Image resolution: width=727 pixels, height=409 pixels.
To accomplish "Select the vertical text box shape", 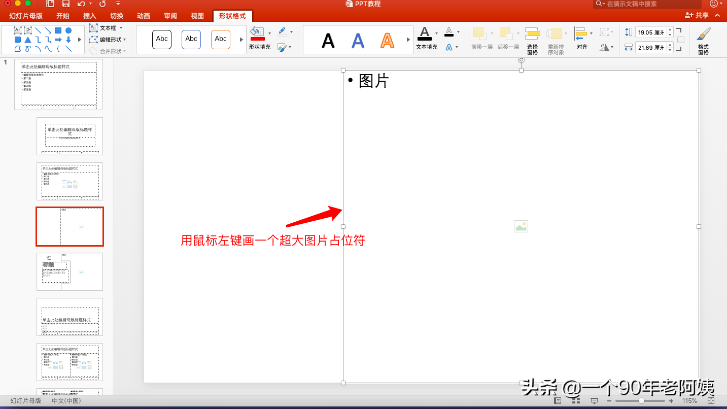I will coord(28,30).
